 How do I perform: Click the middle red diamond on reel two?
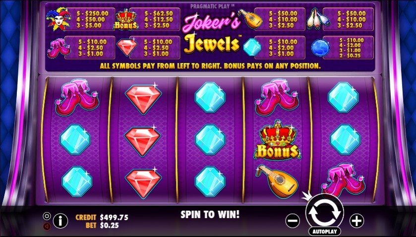point(142,140)
